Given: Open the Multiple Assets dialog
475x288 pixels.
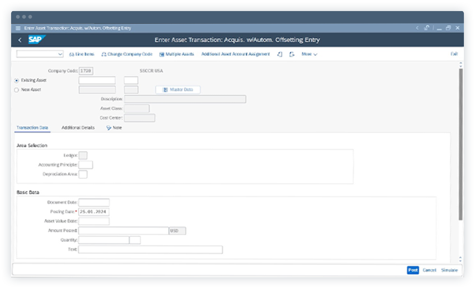Looking at the screenshot, I should tap(178, 54).
